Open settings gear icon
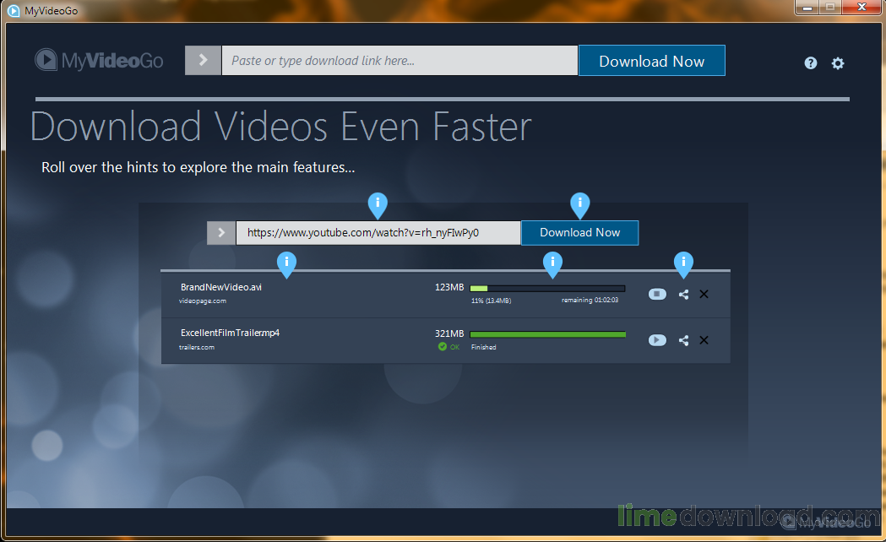 coord(837,62)
